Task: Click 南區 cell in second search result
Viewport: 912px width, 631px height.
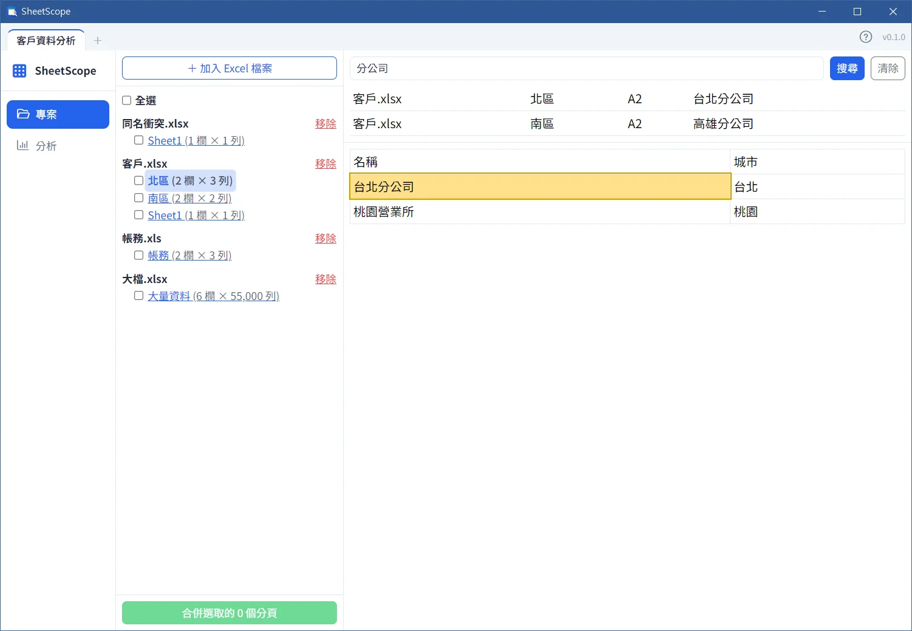Action: point(542,123)
